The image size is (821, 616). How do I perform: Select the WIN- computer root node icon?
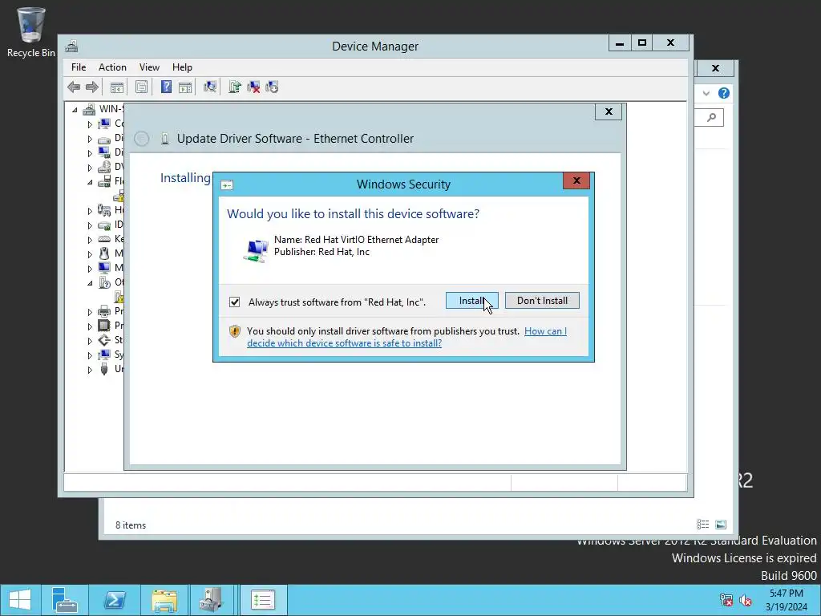click(x=90, y=109)
